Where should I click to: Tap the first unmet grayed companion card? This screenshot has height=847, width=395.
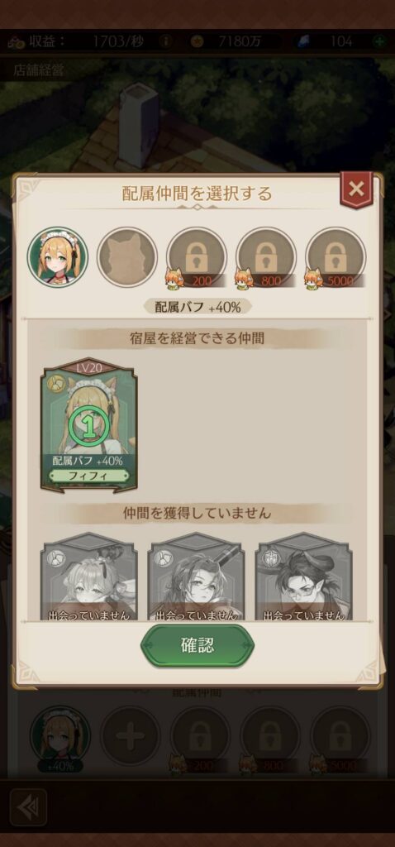click(89, 576)
